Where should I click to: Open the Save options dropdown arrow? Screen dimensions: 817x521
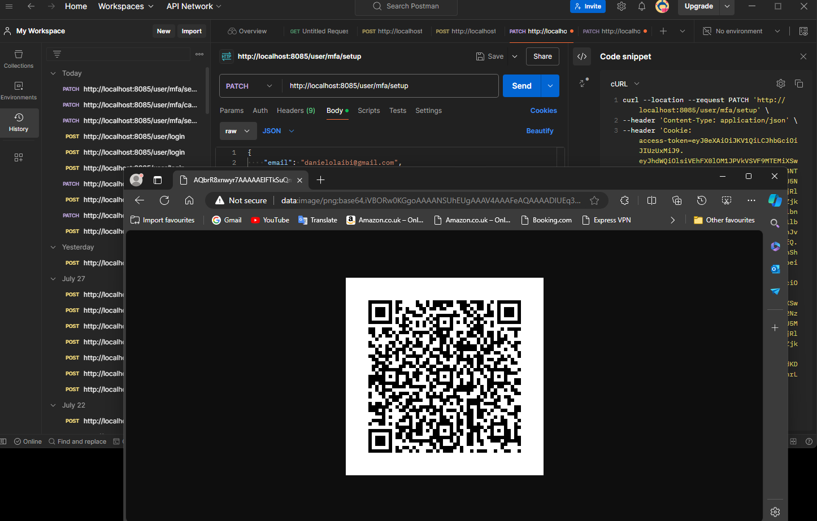coord(515,56)
